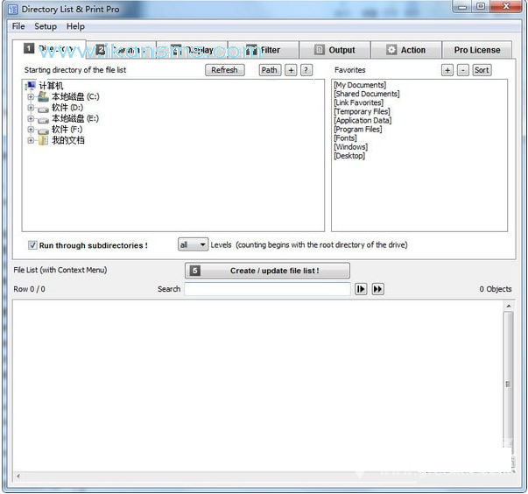Click the Output tab page icon
This screenshot has height=494, width=528.
click(319, 50)
